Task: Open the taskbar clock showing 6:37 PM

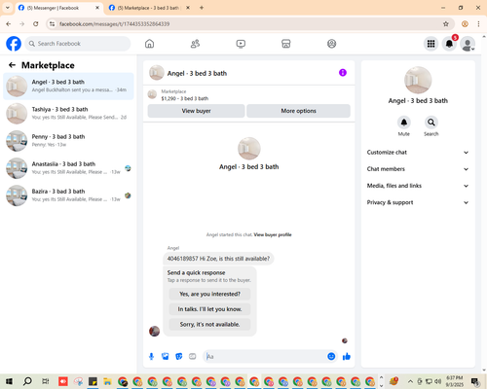Action: click(454, 381)
